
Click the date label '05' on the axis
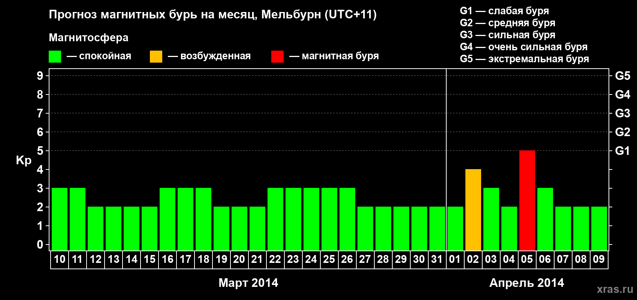pos(527,259)
